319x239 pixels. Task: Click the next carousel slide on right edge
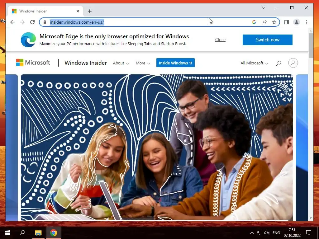click(302, 147)
